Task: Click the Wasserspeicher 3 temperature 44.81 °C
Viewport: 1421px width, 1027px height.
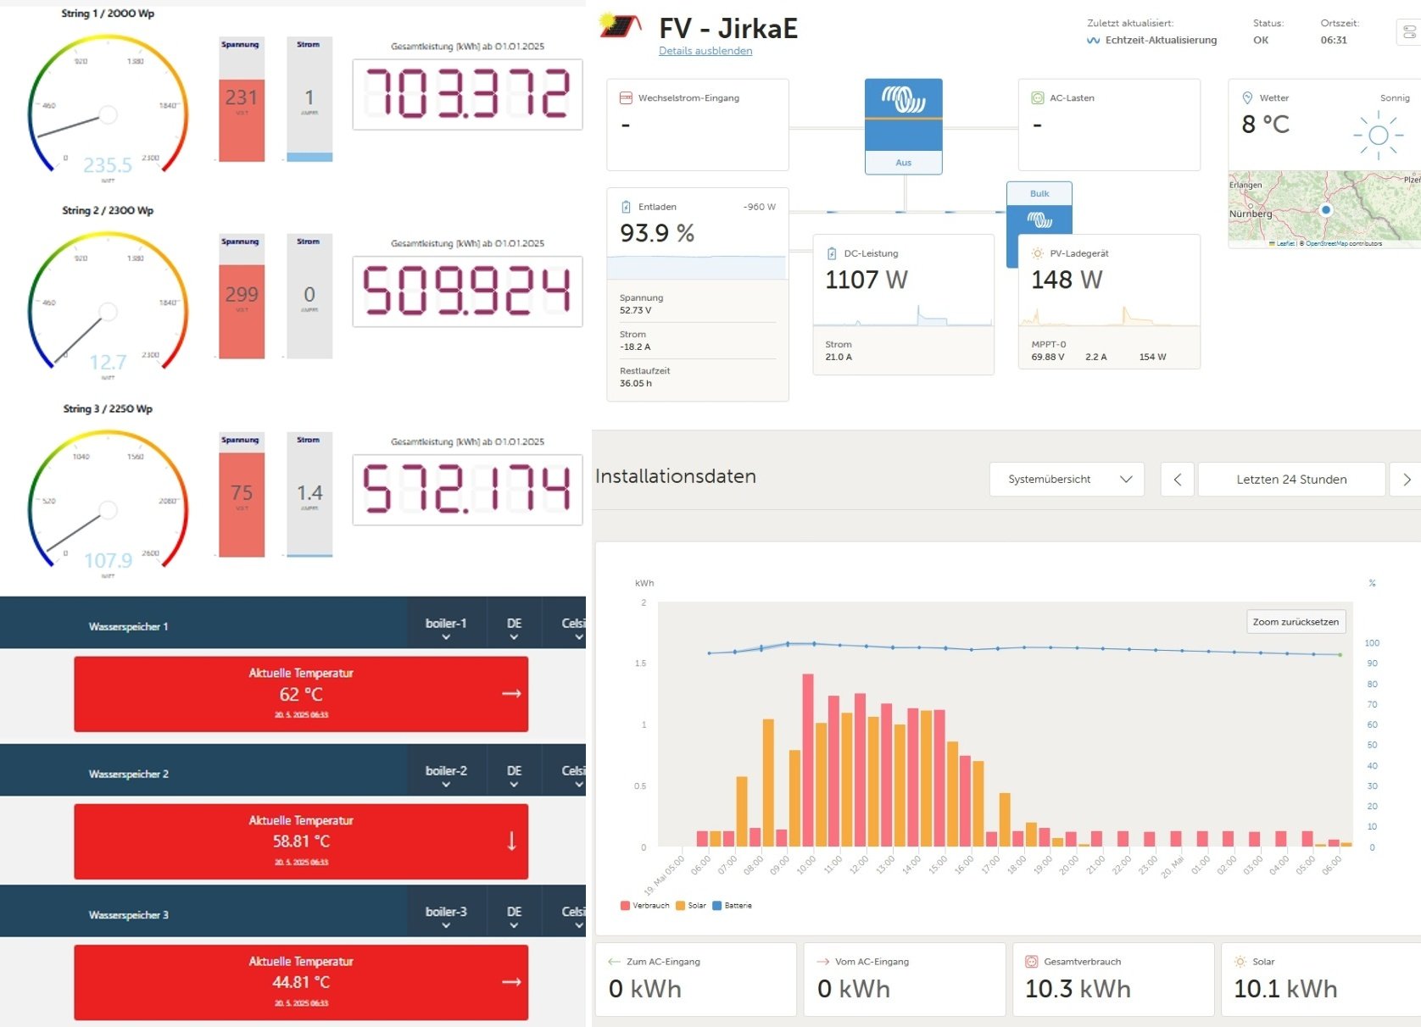Action: click(x=301, y=982)
